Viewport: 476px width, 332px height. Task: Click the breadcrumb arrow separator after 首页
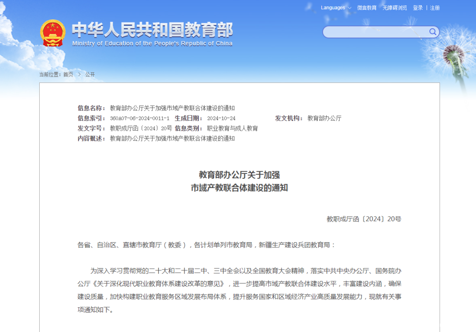[79, 74]
